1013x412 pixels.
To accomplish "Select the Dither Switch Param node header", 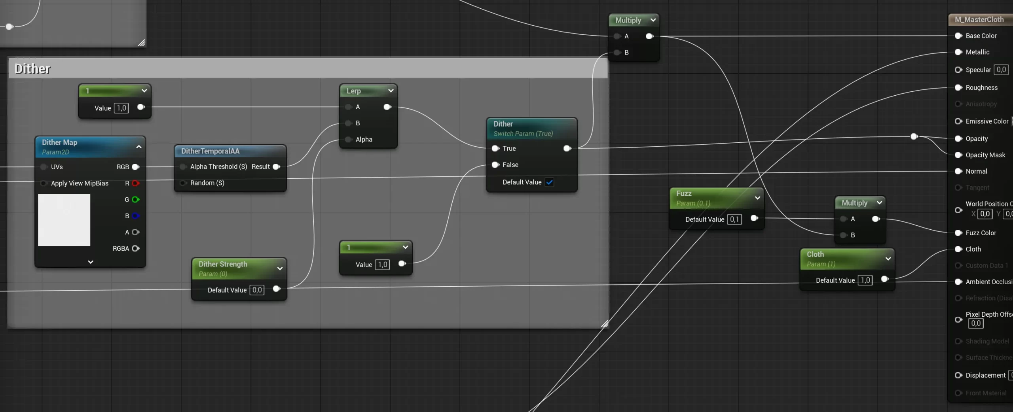I will [531, 128].
